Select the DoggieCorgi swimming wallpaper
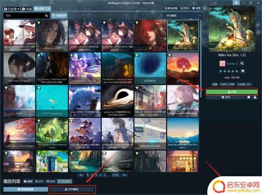 pos(52,101)
